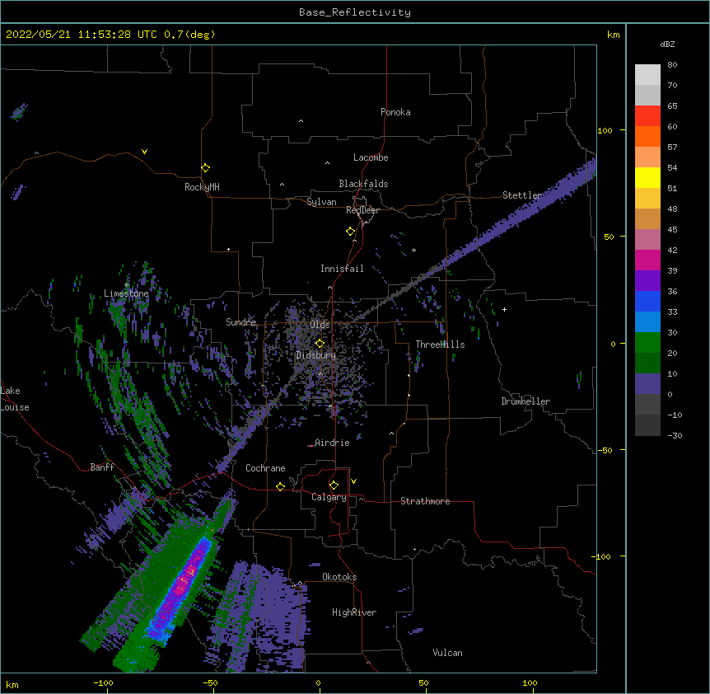Click the Didsbury label
The width and height of the screenshot is (710, 694).
point(316,355)
